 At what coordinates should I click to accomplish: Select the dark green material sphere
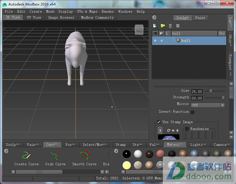217,154
